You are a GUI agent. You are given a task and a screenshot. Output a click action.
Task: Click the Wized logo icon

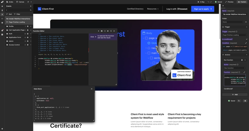[x=2, y=2]
